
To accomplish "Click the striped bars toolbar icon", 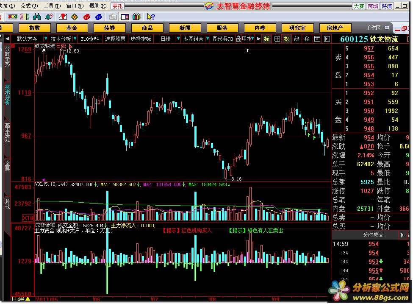I will tap(25, 17).
